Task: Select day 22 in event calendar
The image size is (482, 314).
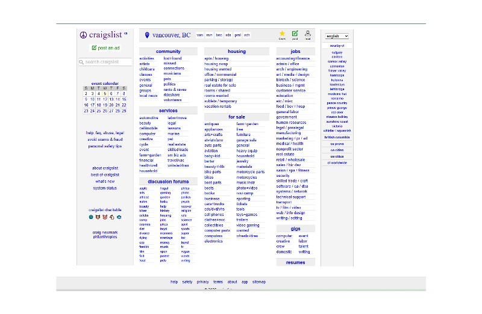Action: pyautogui.click(x=124, y=105)
